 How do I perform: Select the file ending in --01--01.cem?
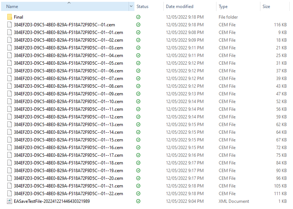[x=68, y=32]
